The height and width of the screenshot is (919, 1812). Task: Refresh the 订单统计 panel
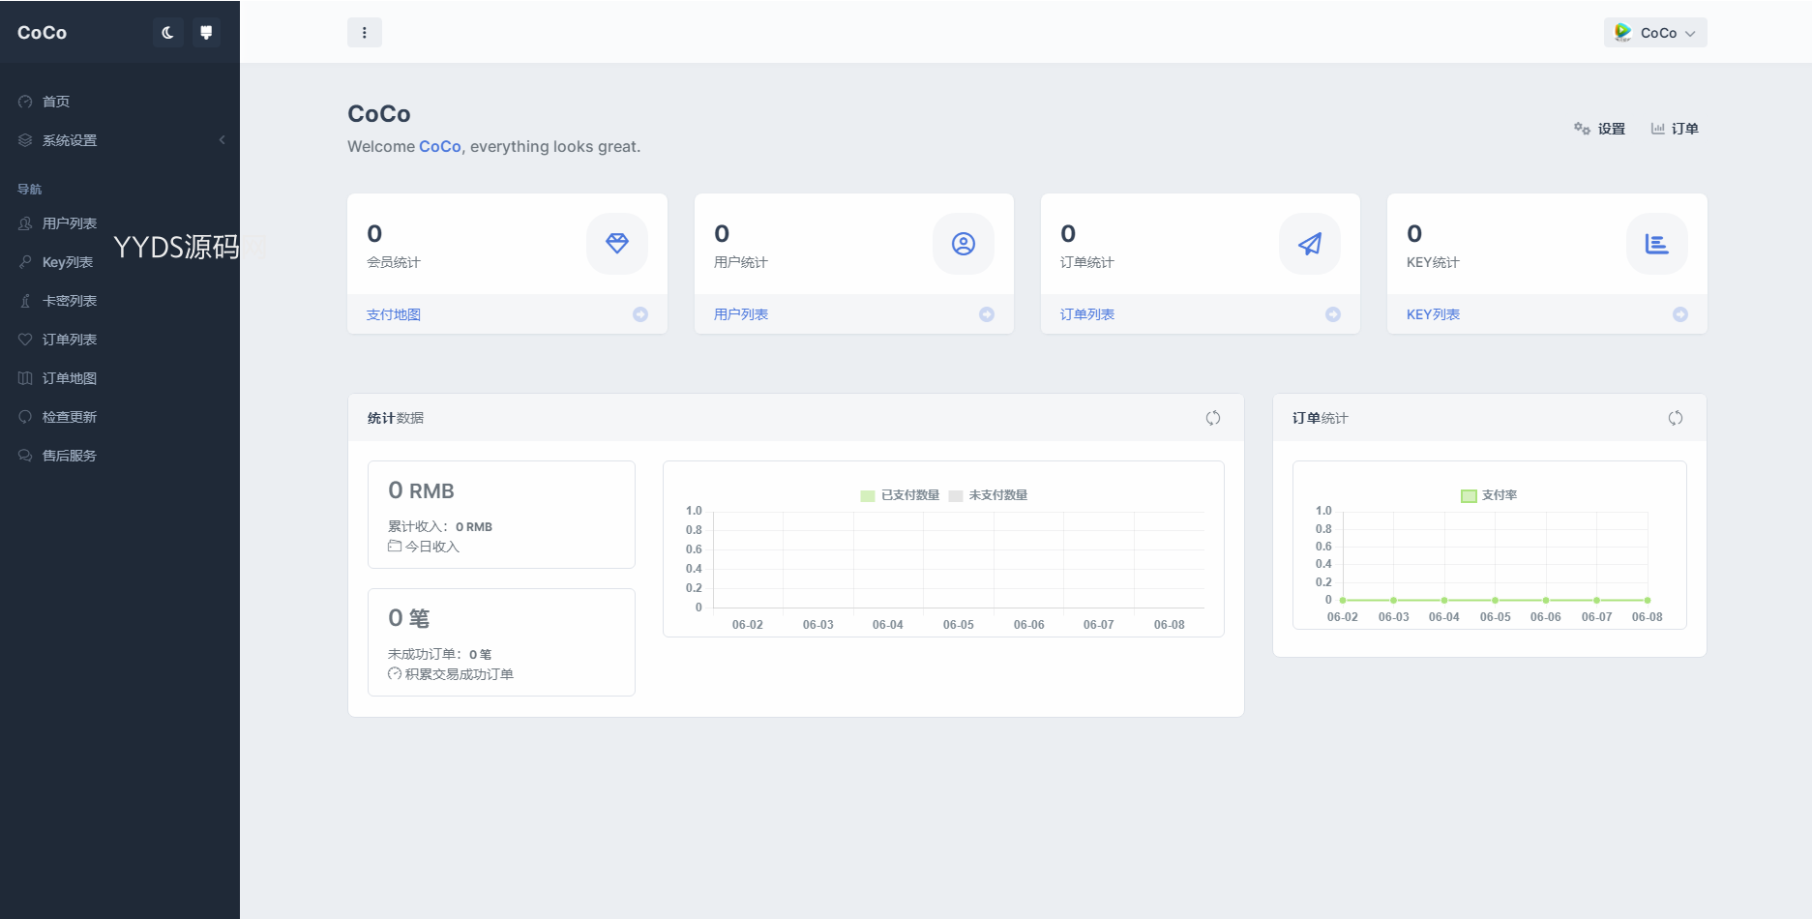click(x=1675, y=418)
